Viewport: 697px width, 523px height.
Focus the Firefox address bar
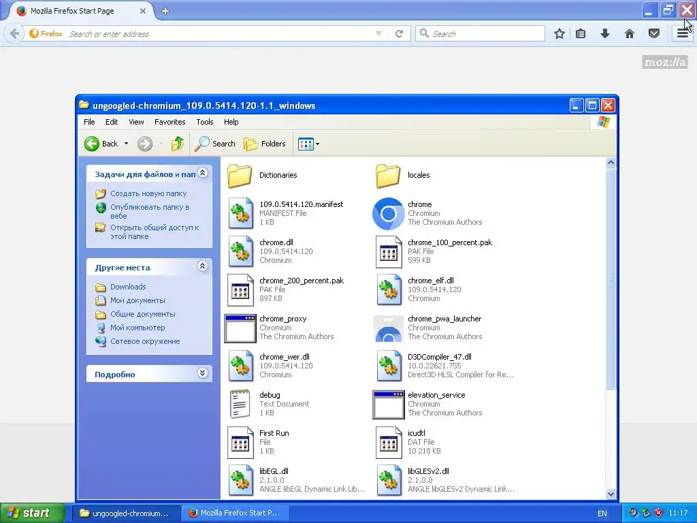220,34
